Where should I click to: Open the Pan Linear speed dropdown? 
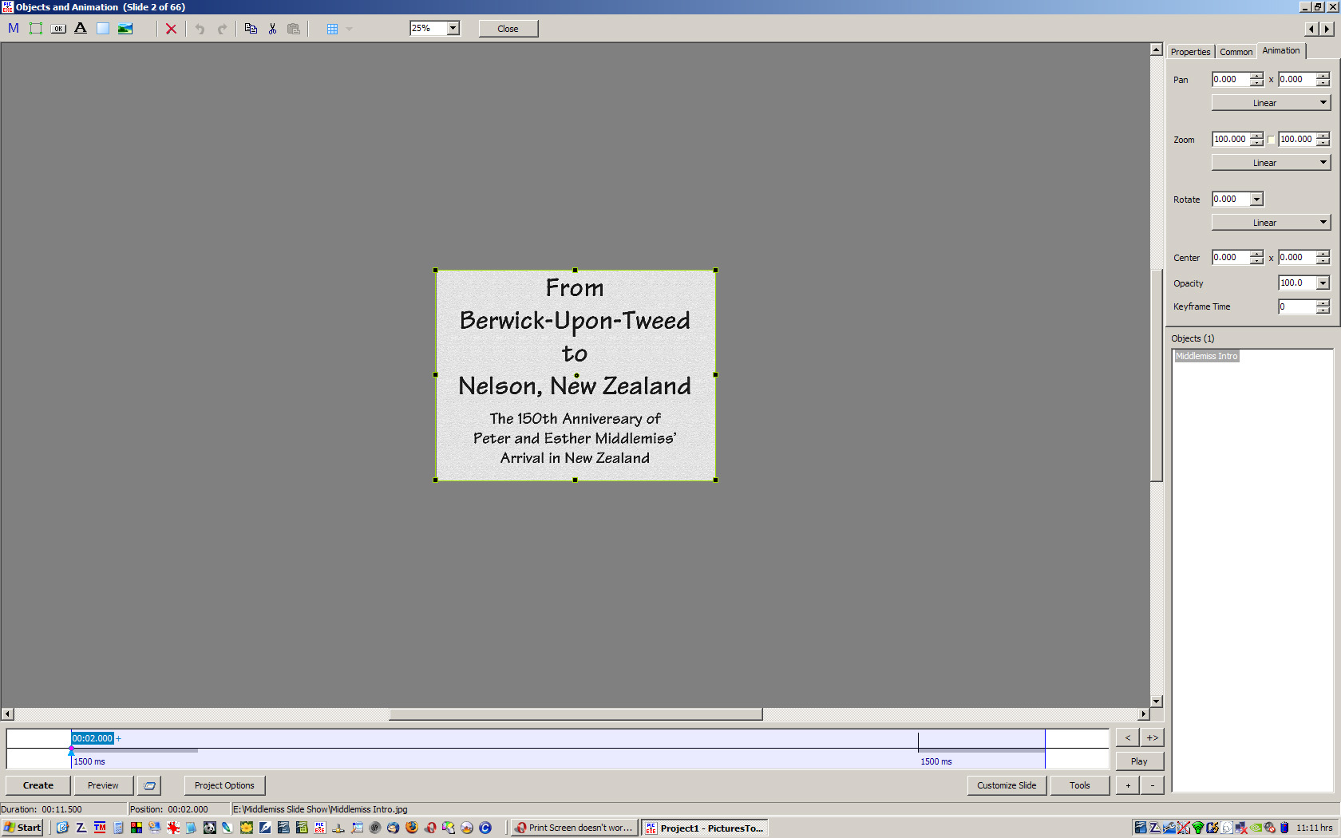pos(1271,103)
